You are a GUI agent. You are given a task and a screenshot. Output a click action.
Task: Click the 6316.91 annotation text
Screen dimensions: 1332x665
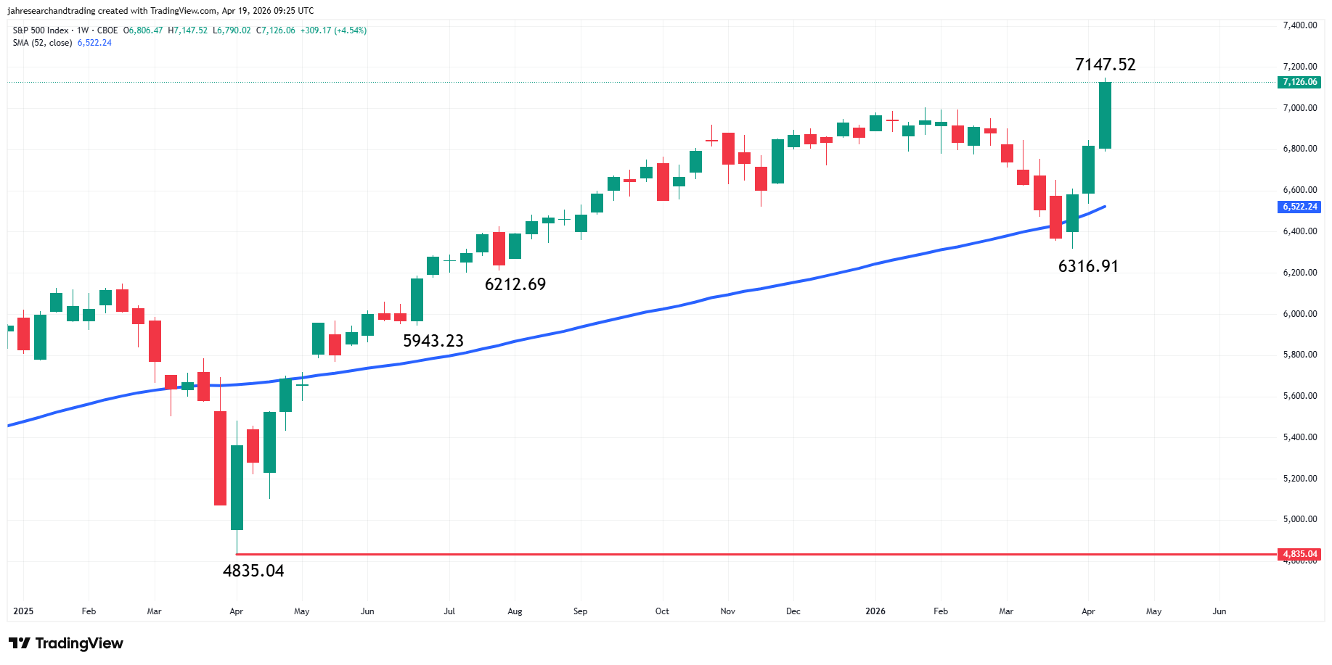[1088, 266]
